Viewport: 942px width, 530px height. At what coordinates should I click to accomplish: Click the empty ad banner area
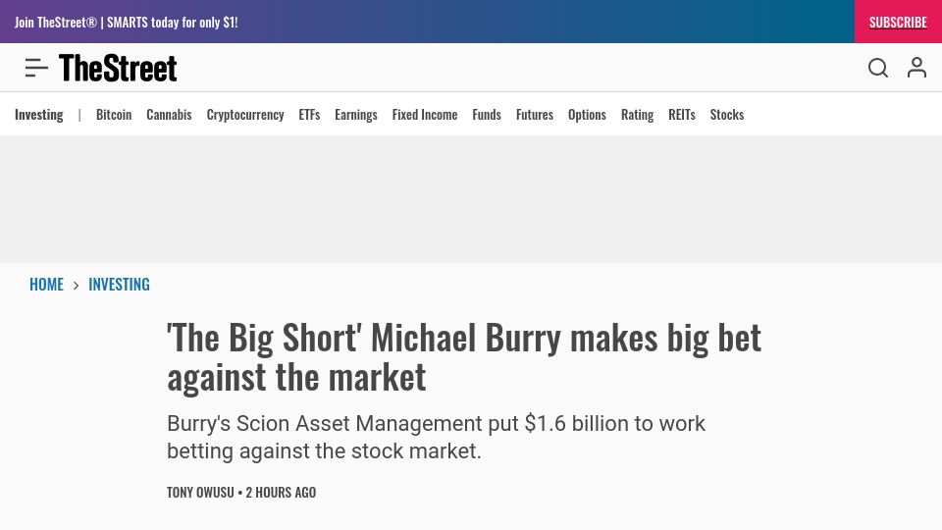(x=471, y=199)
